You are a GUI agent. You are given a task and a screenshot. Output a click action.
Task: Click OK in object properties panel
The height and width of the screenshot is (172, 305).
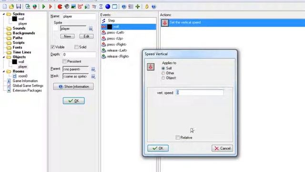(73, 101)
